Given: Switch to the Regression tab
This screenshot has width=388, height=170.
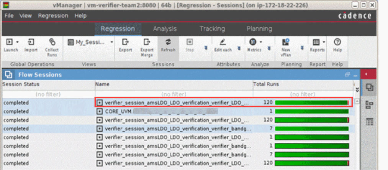Looking at the screenshot, I should tap(118, 29).
